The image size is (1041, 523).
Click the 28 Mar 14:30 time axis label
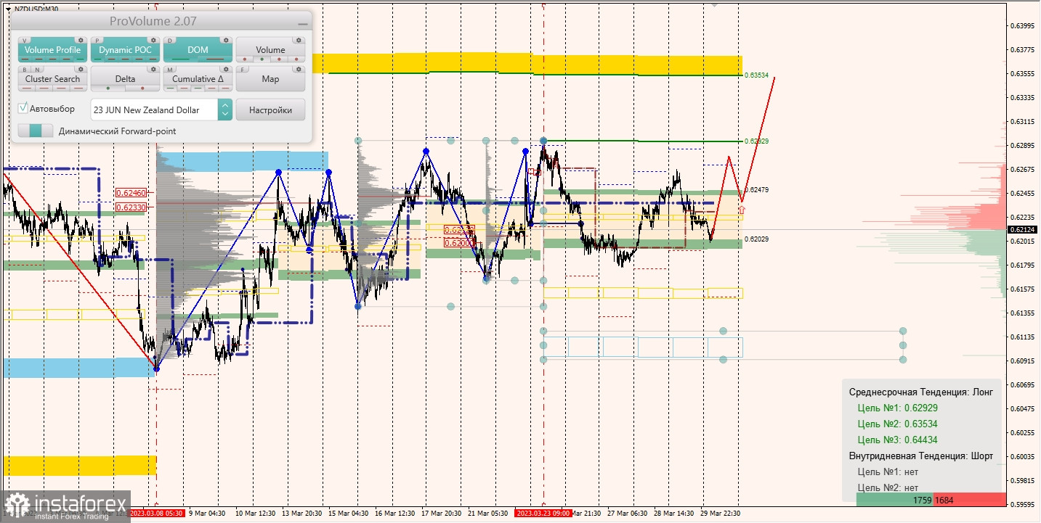[673, 514]
